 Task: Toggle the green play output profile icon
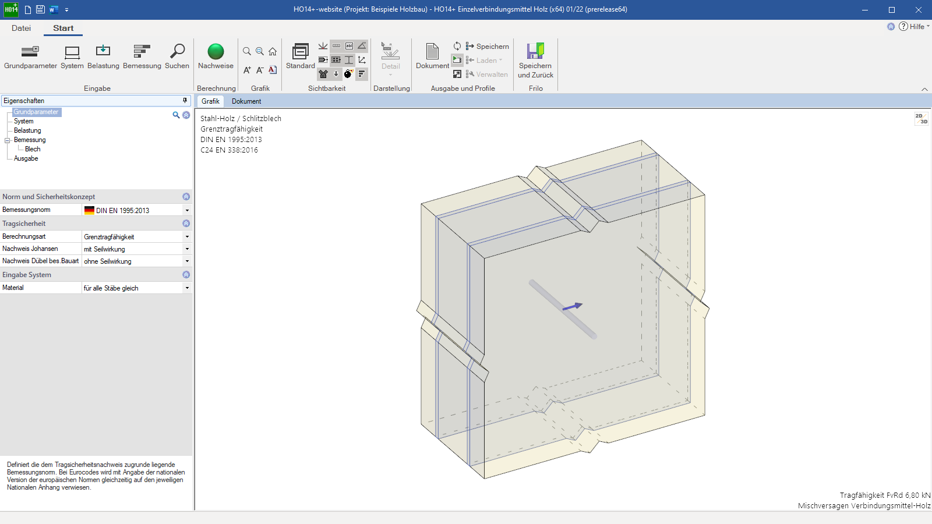(x=457, y=60)
